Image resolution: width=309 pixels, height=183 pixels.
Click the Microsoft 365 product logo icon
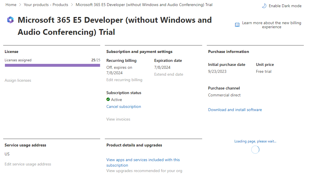(x=10, y=20)
